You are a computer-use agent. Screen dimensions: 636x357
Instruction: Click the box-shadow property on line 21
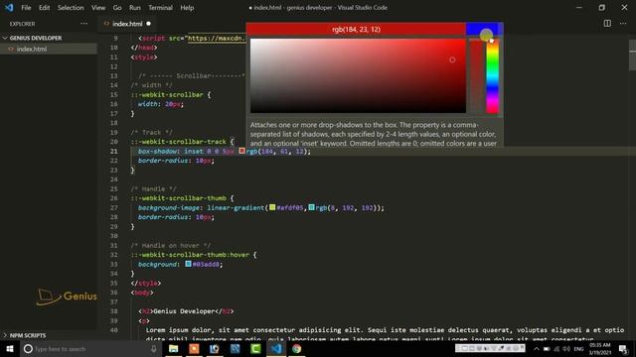point(157,152)
